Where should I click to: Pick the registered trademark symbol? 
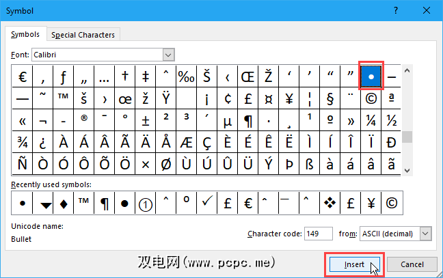tap(84, 120)
